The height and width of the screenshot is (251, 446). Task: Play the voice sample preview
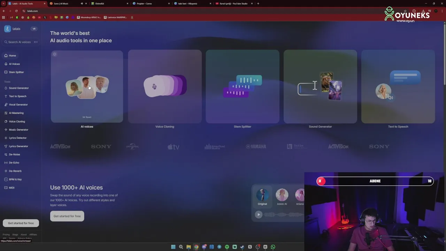coord(259,215)
